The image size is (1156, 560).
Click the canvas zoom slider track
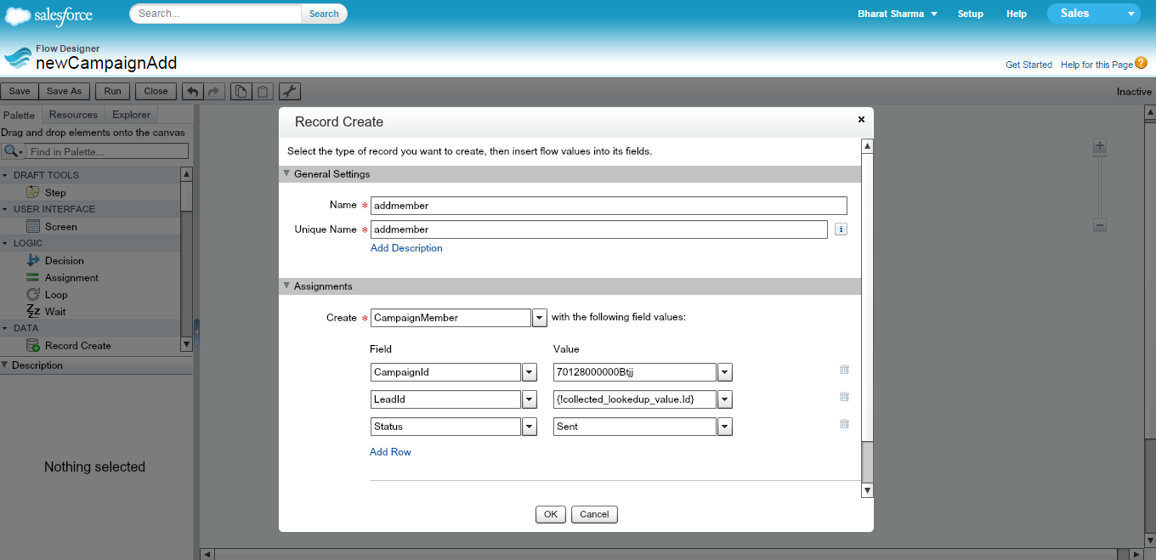(1099, 187)
